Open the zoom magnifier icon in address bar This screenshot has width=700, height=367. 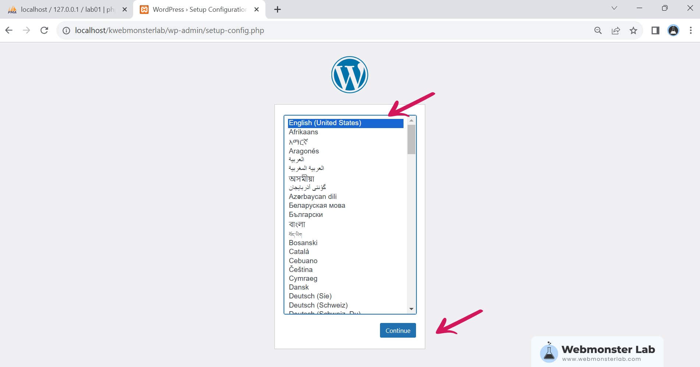[x=598, y=30]
